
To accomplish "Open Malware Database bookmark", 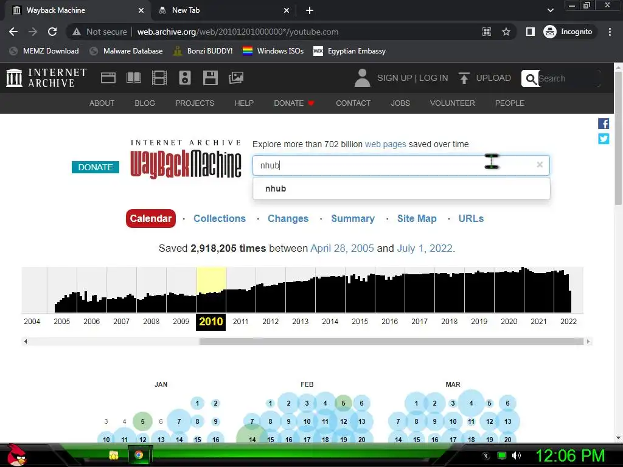I will [127, 51].
